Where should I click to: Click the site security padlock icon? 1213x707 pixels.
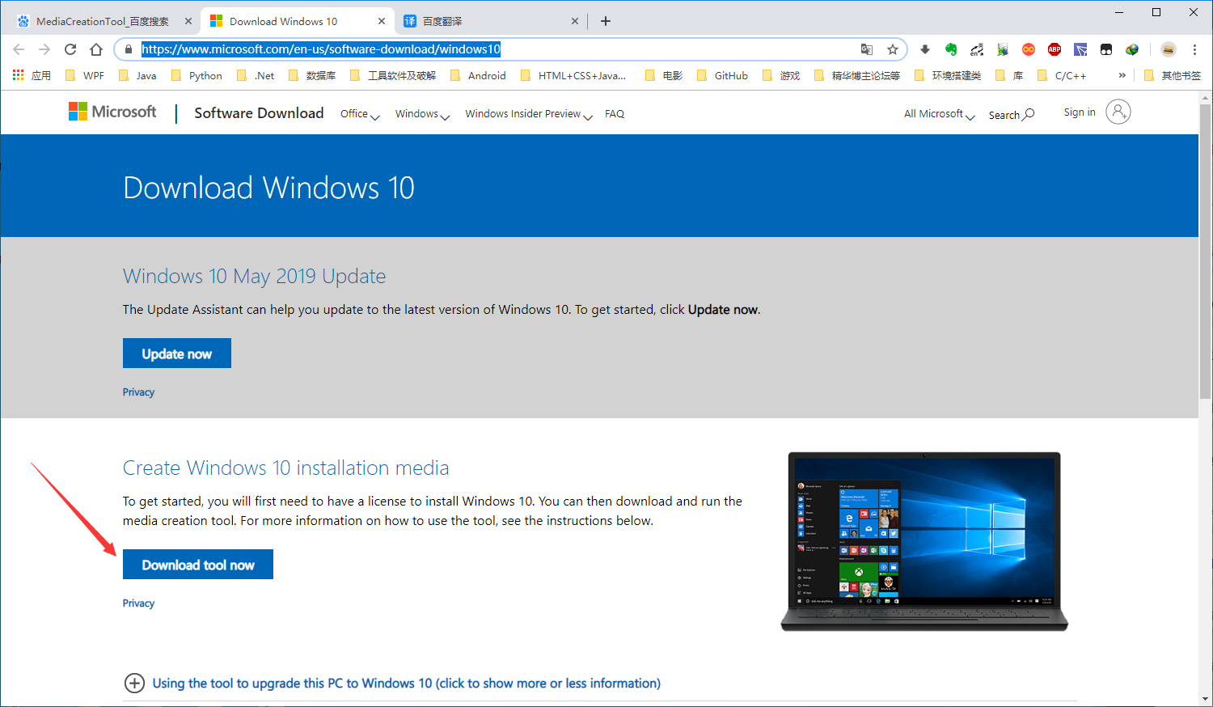point(129,49)
